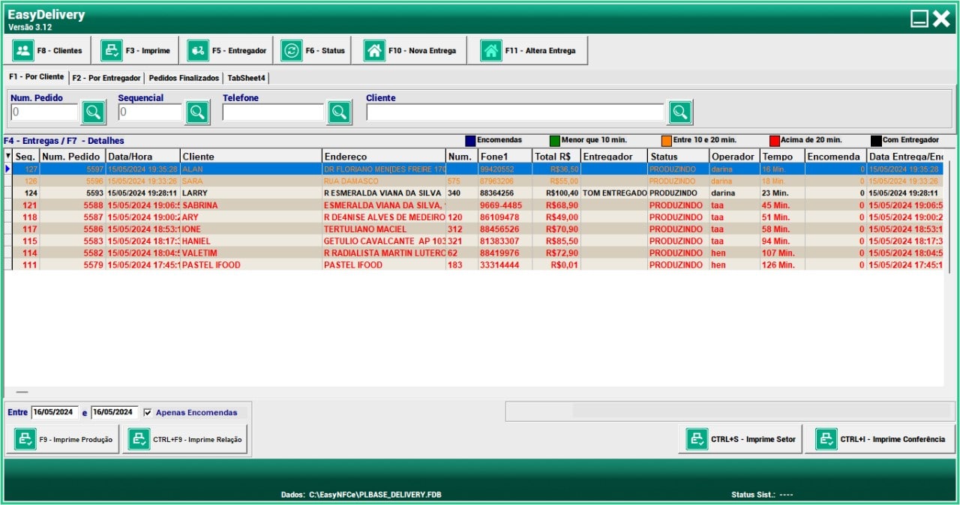Click the magnifier next to Sequencial
Image resolution: width=960 pixels, height=505 pixels.
[197, 112]
